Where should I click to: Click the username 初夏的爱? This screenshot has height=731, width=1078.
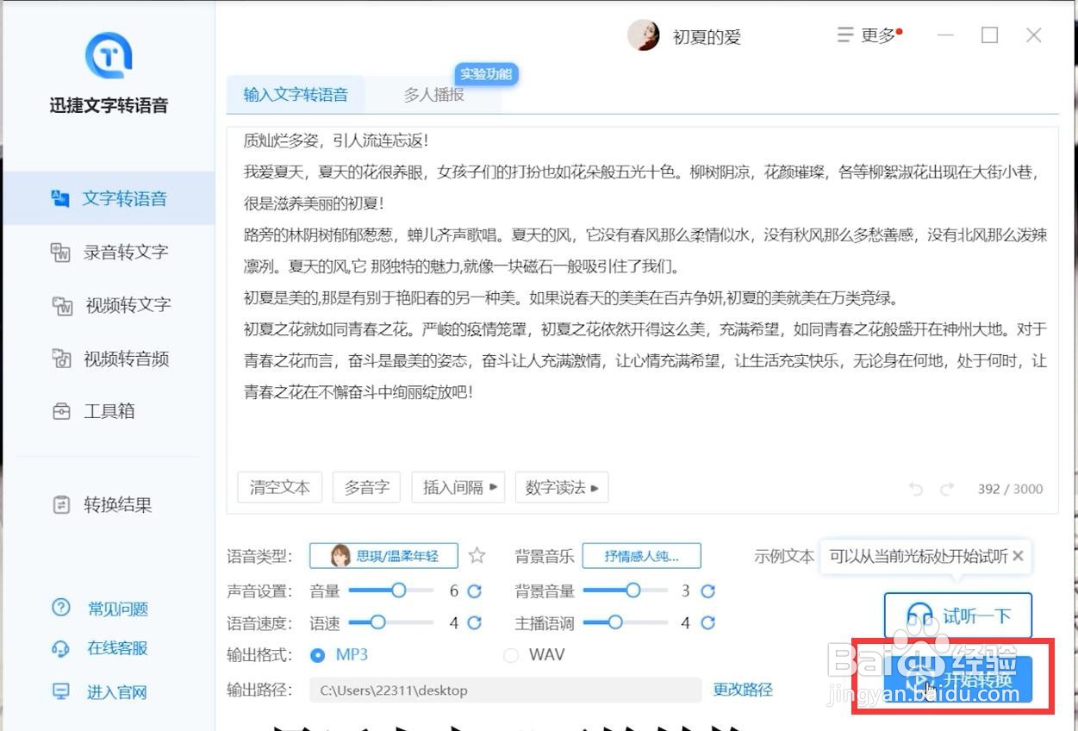pos(707,37)
